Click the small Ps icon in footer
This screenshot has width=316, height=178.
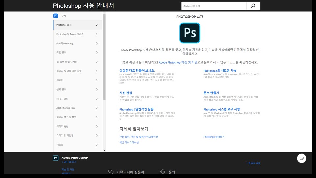(56, 158)
